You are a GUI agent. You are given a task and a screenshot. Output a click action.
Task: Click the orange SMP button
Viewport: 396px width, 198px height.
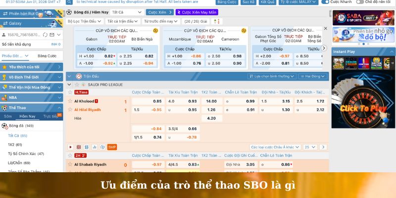112,147
